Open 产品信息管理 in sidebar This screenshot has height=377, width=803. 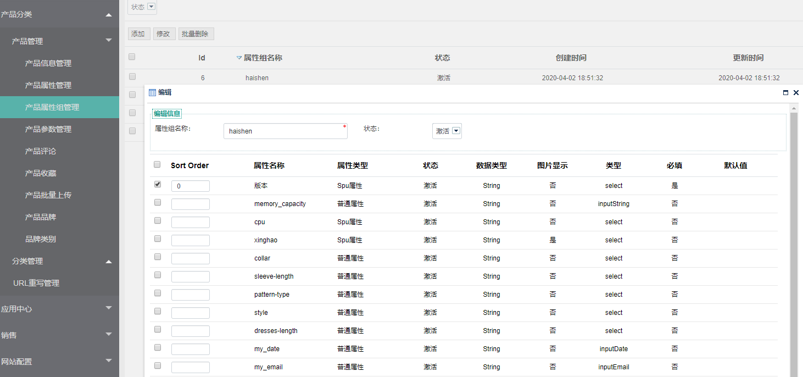[x=48, y=63]
